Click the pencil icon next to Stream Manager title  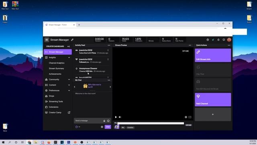[x=72, y=40]
